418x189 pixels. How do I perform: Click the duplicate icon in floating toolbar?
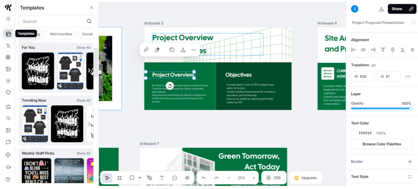(172, 50)
